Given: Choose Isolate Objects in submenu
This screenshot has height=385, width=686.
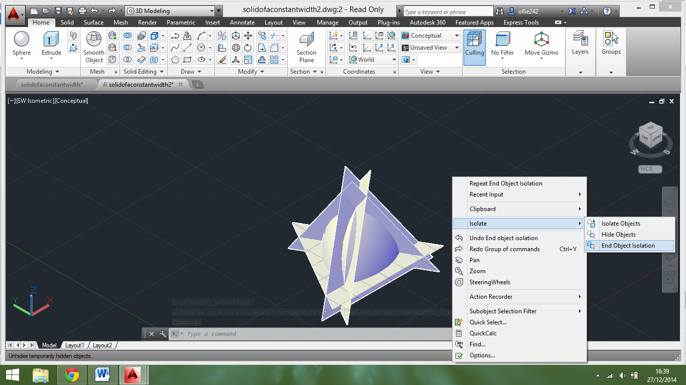Looking at the screenshot, I should click(x=630, y=224).
